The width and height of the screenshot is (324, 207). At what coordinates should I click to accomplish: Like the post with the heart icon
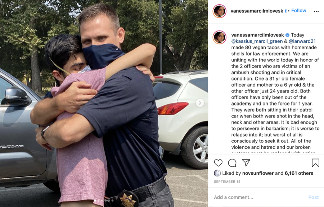(x=218, y=163)
